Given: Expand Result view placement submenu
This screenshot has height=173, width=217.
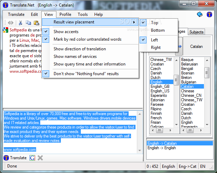Looking at the screenshot, I should (x=90, y=22).
